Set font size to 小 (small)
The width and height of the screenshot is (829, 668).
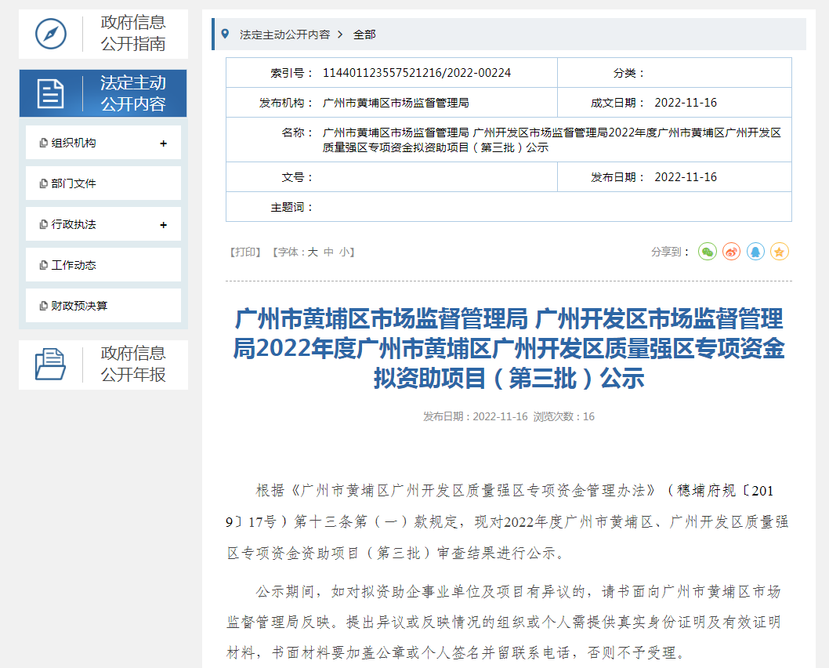click(344, 252)
